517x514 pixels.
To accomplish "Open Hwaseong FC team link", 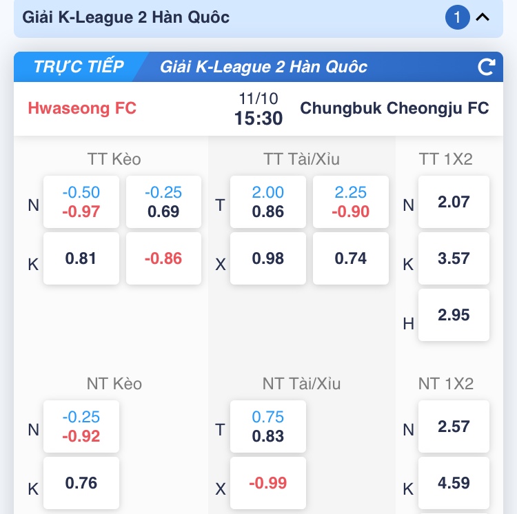I will pyautogui.click(x=82, y=108).
